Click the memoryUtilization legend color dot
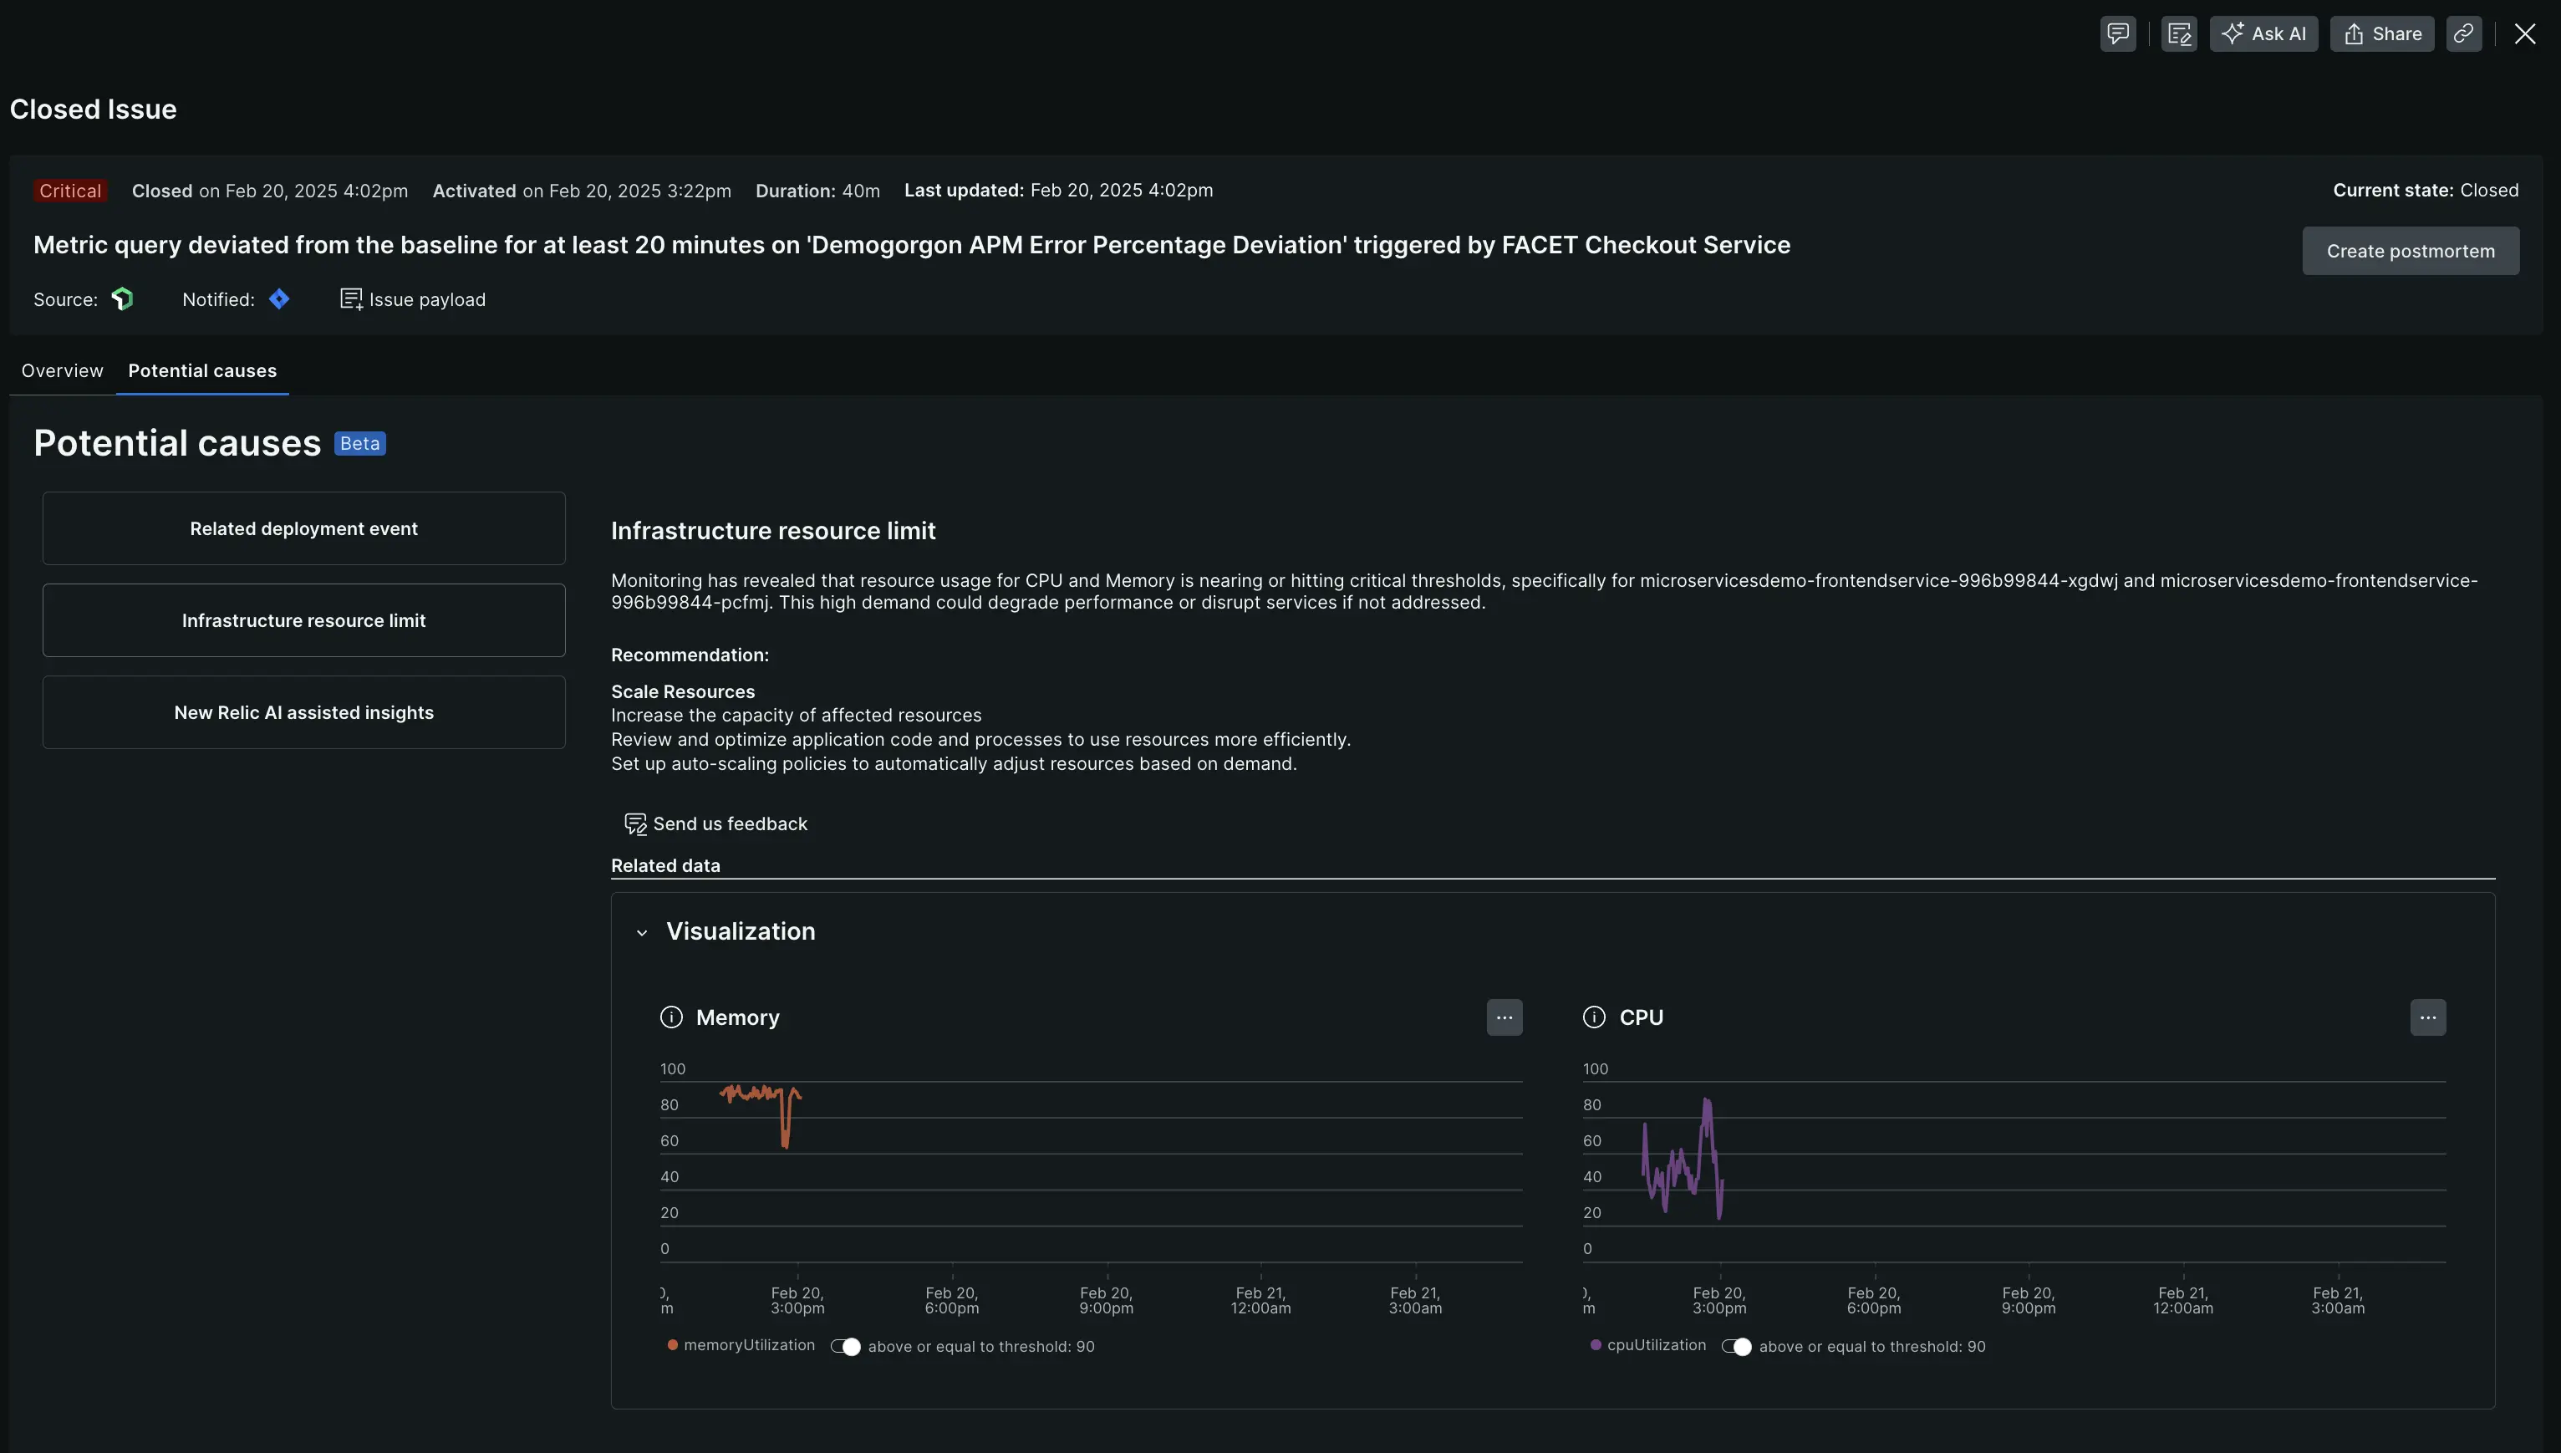 [x=672, y=1345]
